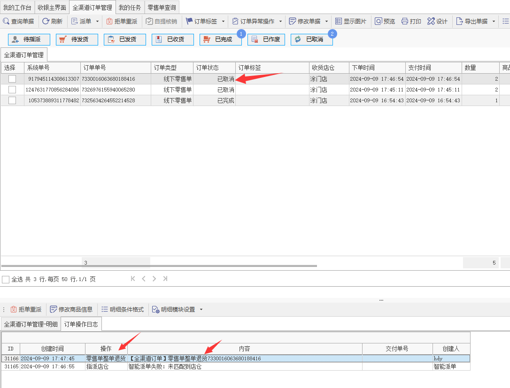Filter orders by the 已取消 button

(x=312, y=39)
